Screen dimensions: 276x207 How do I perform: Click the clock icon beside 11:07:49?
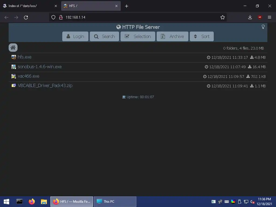point(206,67)
